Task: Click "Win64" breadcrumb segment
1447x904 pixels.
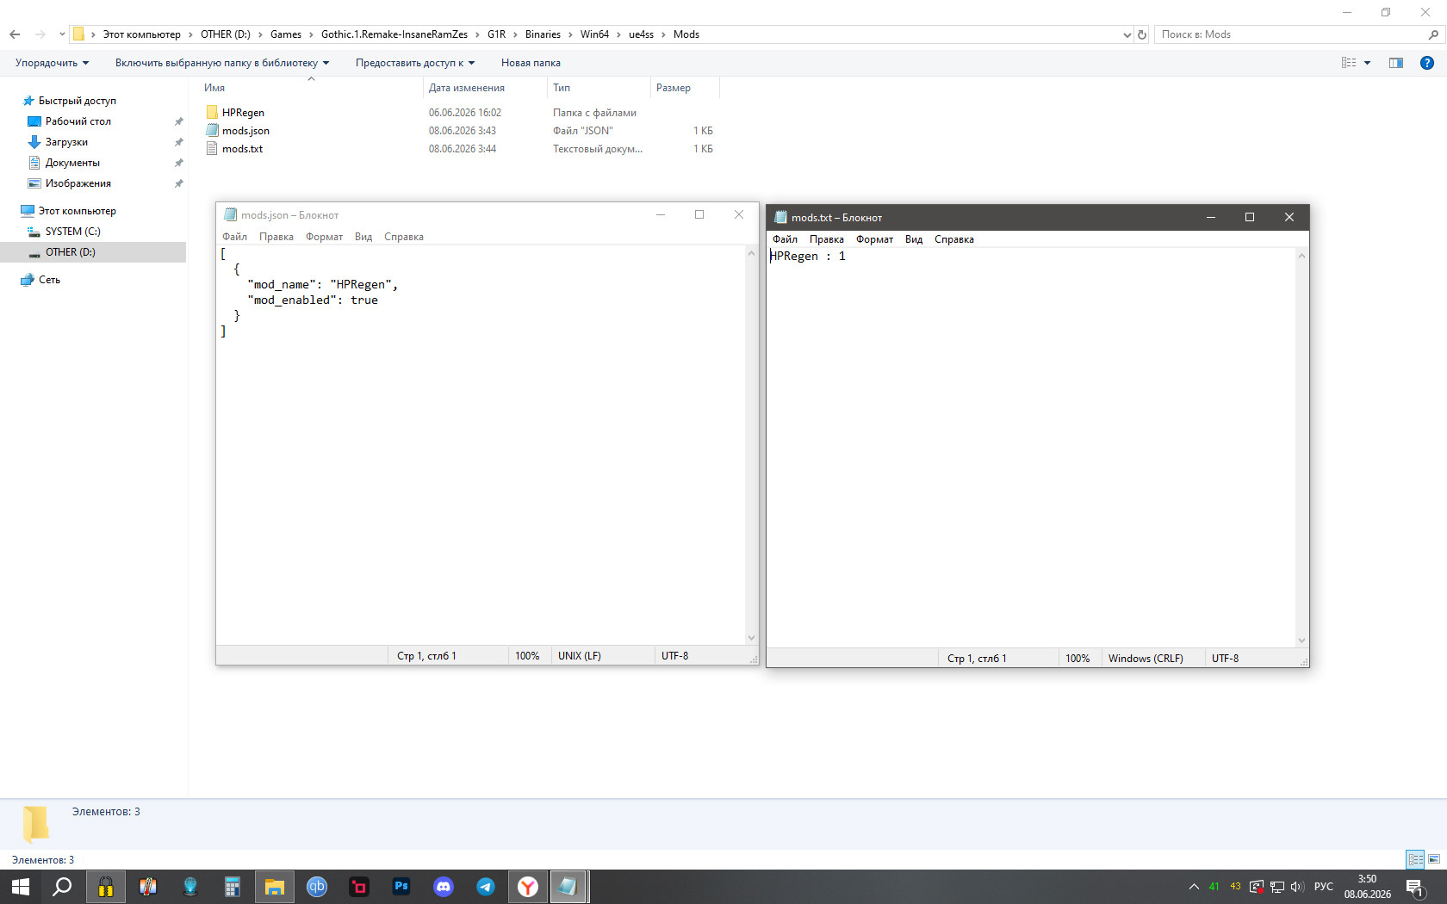Action: click(594, 34)
